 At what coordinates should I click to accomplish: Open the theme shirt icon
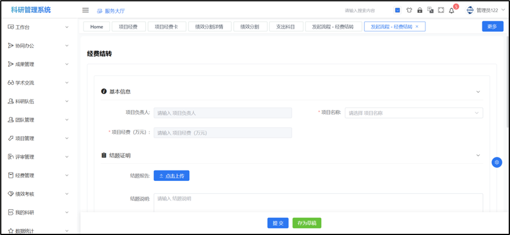coord(409,10)
